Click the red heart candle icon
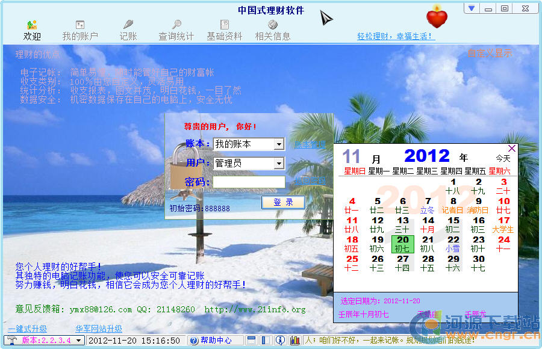The height and width of the screenshot is (349, 542). tap(437, 17)
